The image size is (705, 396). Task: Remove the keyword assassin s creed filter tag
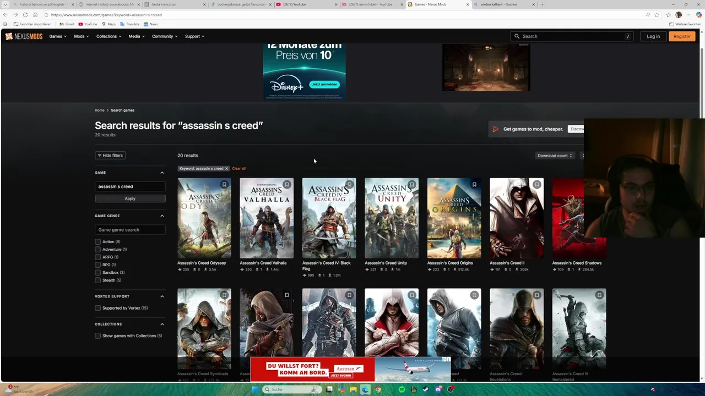tap(226, 169)
